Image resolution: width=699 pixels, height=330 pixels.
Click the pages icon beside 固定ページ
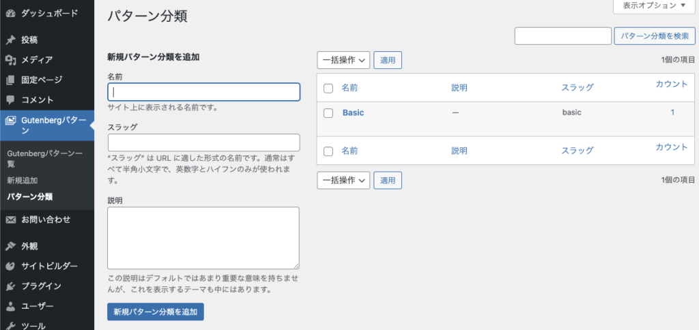(x=10, y=80)
